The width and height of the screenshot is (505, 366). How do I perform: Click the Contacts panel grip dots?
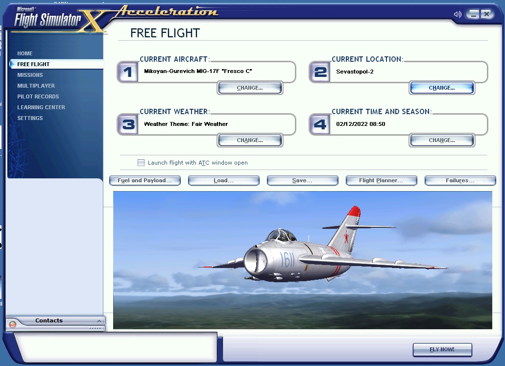click(95, 328)
